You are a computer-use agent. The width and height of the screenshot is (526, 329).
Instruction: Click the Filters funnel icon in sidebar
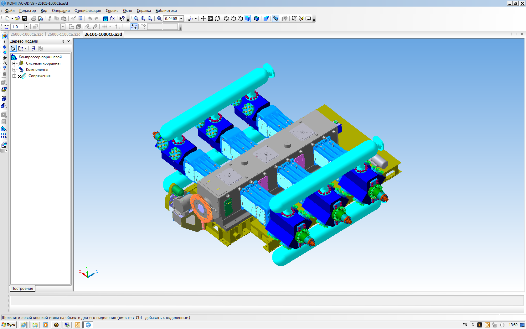click(4, 68)
